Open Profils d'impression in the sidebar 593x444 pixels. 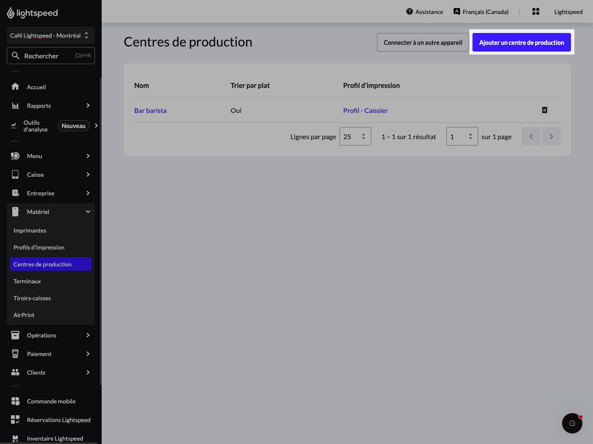pyautogui.click(x=51, y=247)
